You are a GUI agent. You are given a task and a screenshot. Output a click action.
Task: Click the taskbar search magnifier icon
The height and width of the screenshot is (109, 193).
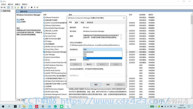pos(9,106)
